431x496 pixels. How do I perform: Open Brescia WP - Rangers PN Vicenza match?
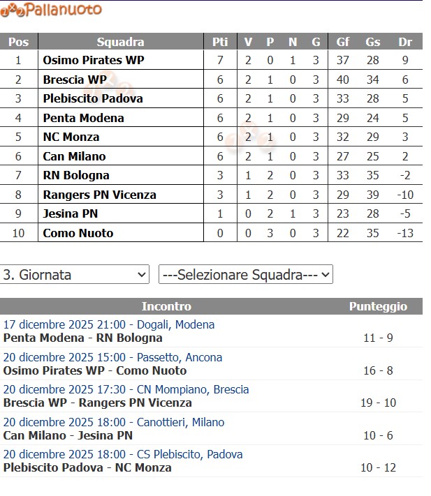point(97,403)
